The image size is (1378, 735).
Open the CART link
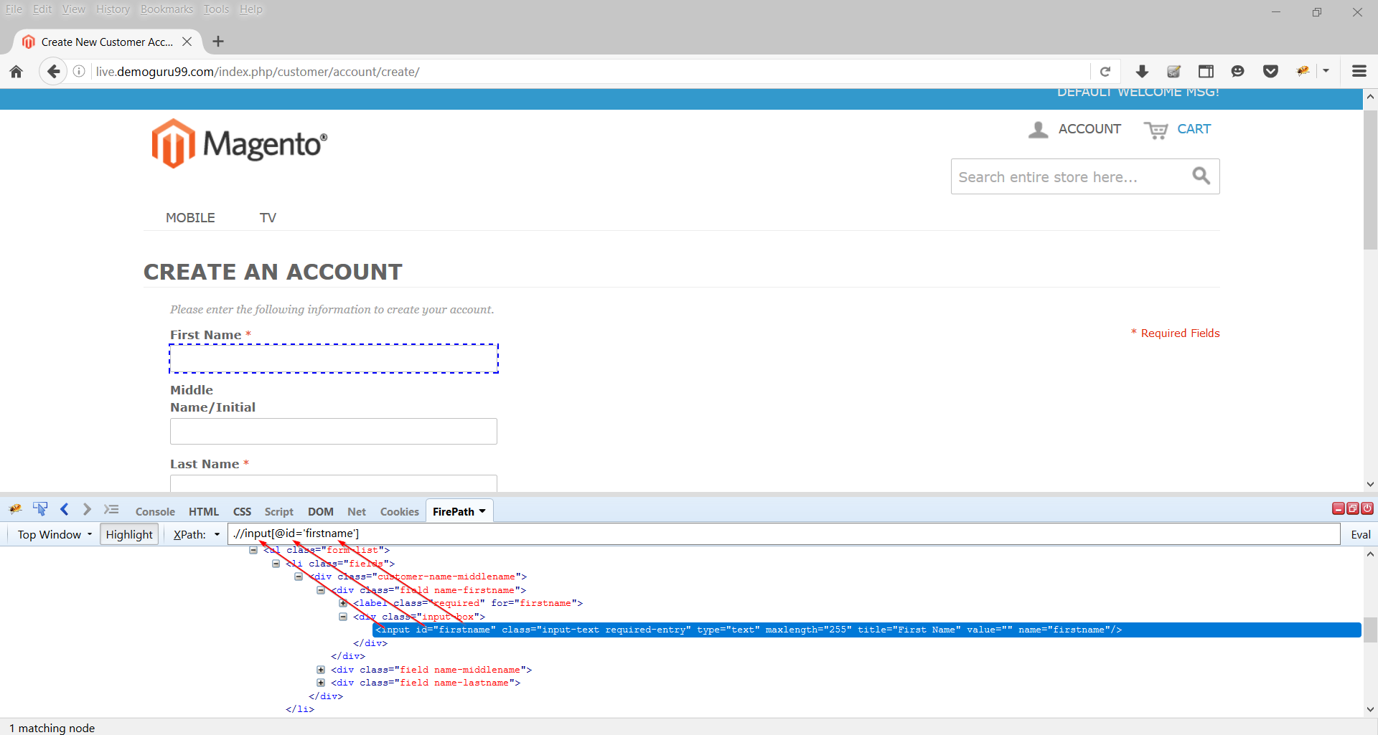coord(1177,129)
